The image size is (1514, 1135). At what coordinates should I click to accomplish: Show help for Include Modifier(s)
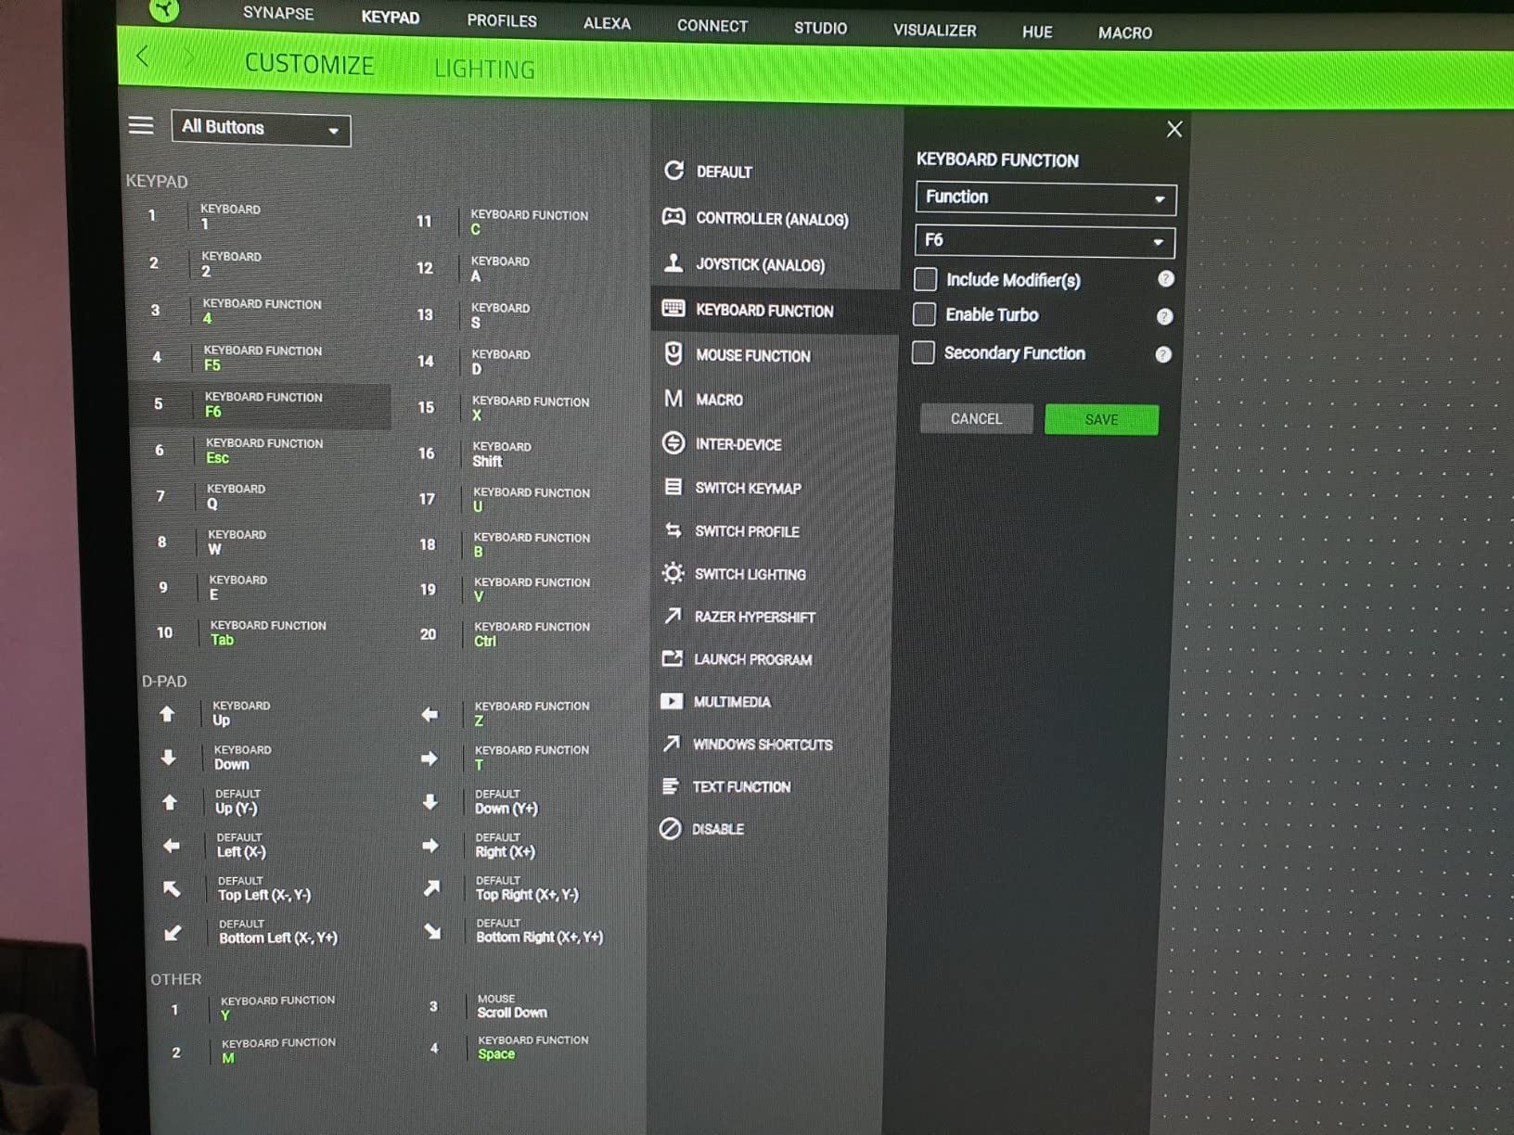[1166, 279]
